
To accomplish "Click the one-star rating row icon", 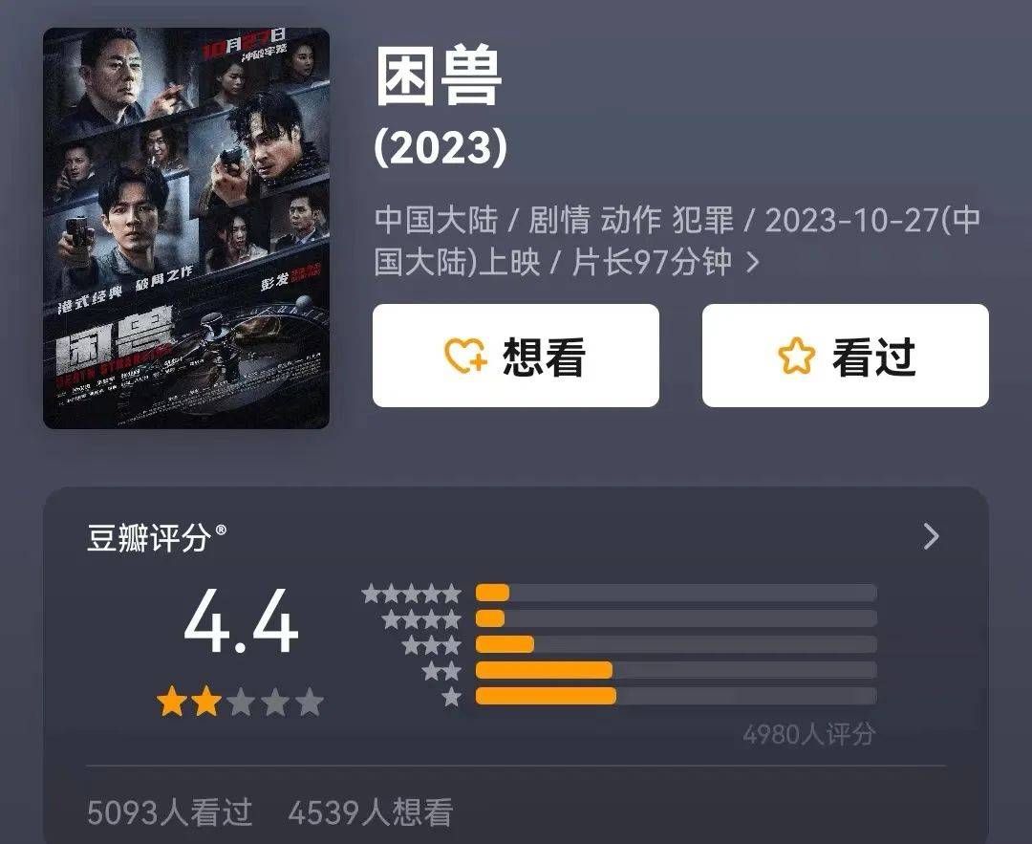I will click(x=451, y=697).
